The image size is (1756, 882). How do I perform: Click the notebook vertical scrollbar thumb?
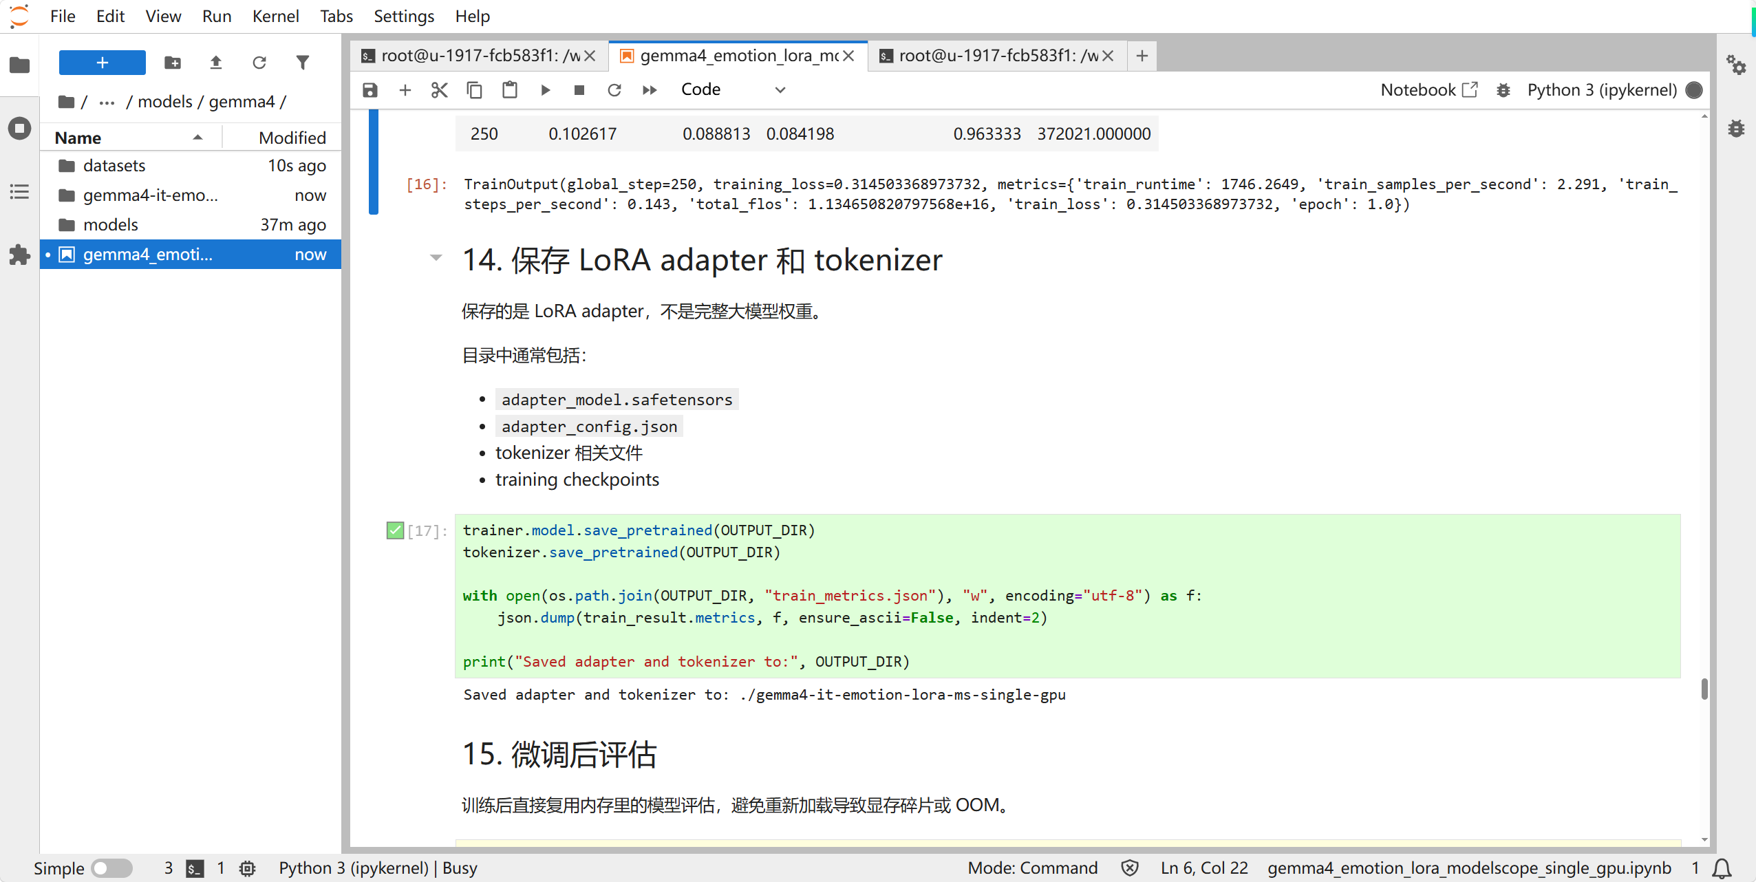pyautogui.click(x=1704, y=689)
